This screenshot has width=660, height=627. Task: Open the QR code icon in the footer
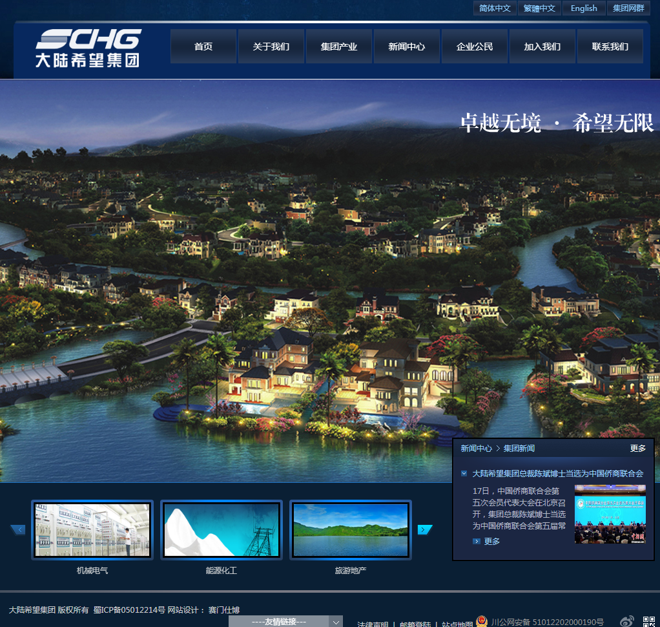648,621
